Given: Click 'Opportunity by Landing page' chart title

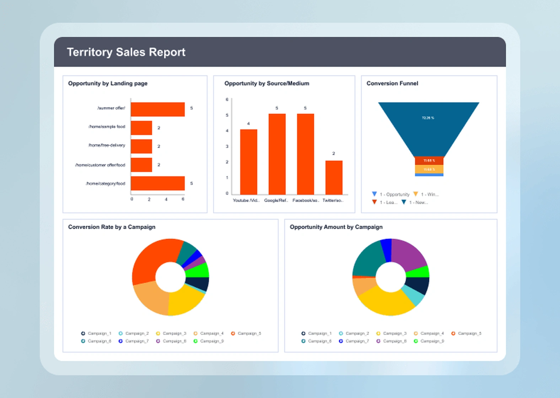Looking at the screenshot, I should pyautogui.click(x=108, y=83).
